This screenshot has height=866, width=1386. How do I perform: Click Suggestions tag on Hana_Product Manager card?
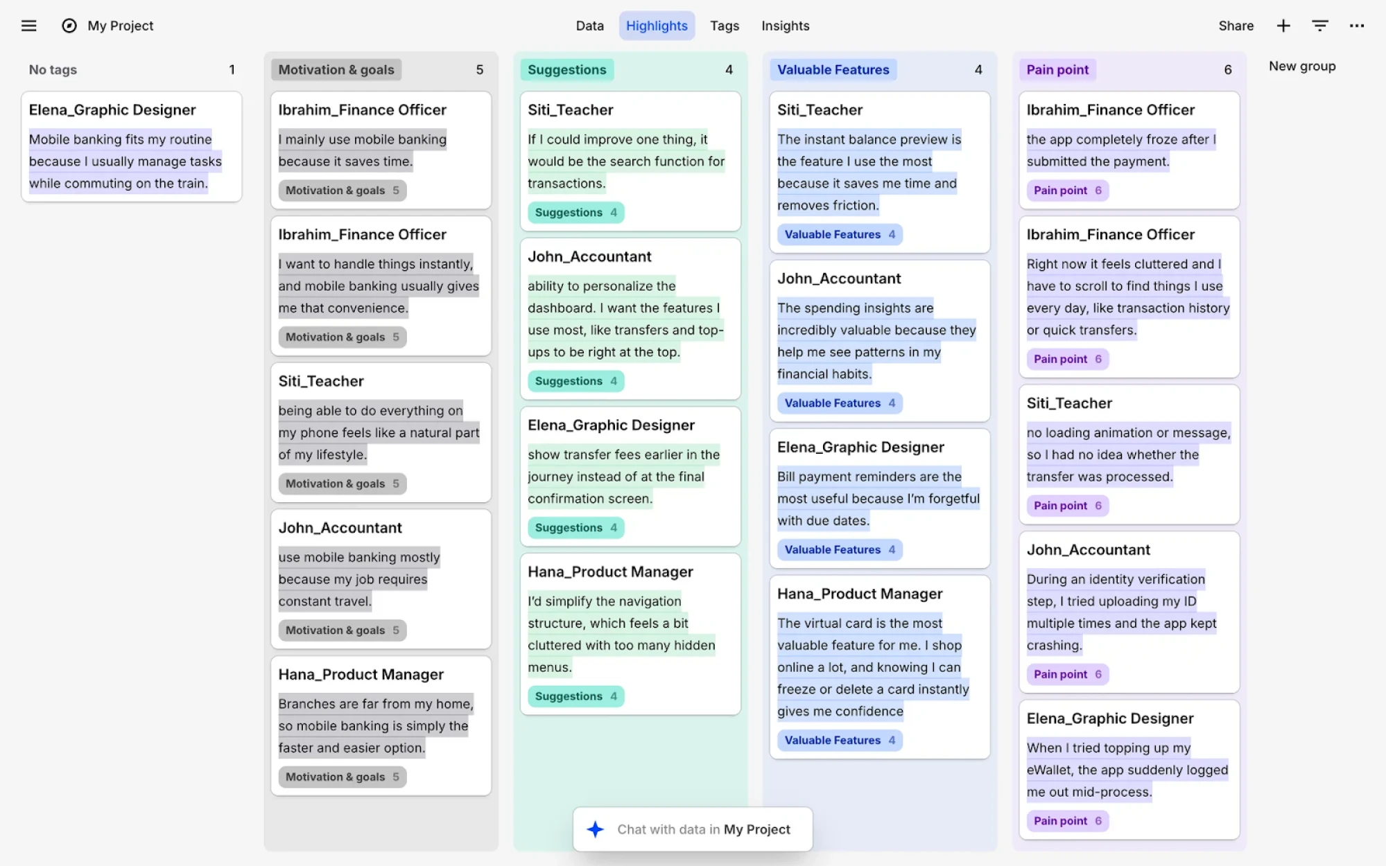(x=575, y=696)
